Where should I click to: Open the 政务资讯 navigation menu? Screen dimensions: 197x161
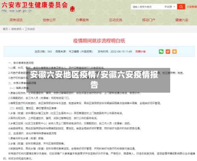[x=16, y=20]
